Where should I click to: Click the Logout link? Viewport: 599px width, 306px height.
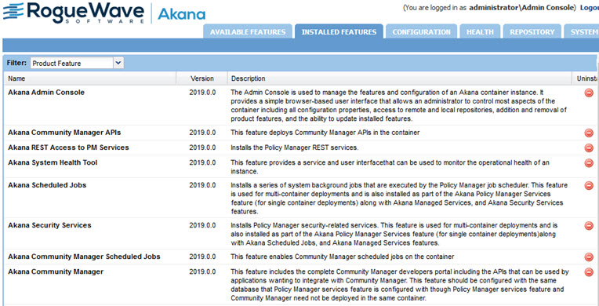(589, 8)
